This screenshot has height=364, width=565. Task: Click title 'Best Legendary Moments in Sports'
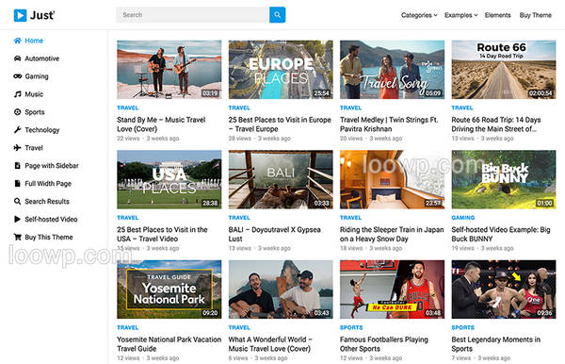496,344
